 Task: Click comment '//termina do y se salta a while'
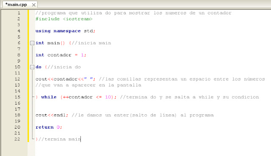coord(189,97)
